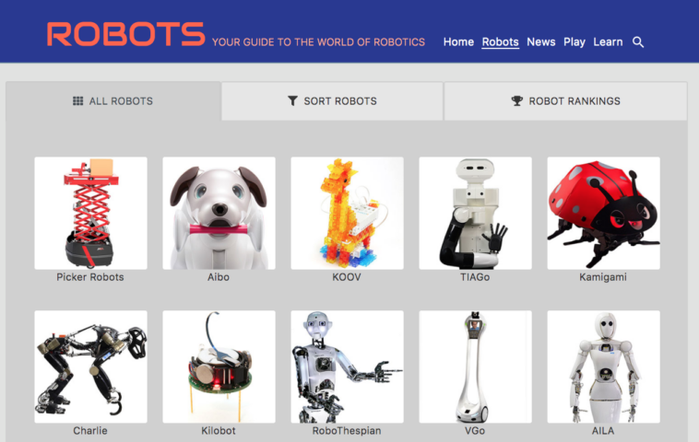Open the search magnifier icon
Viewport: 699px width, 442px height.
[638, 42]
